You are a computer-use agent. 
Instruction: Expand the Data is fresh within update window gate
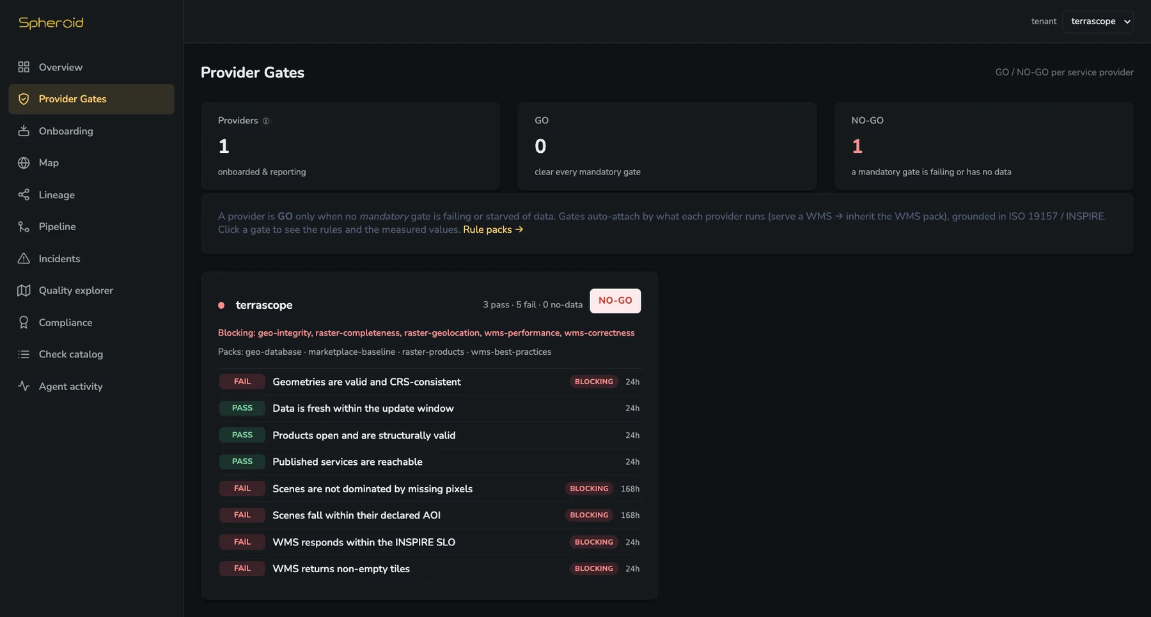pos(430,408)
